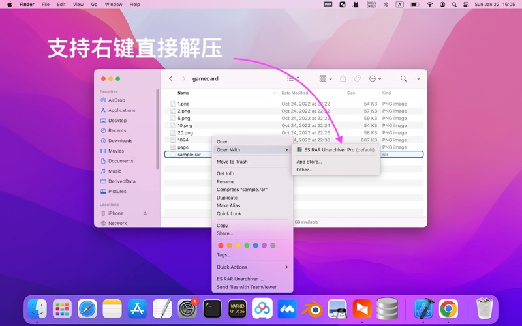
Task: Open System Preferences from the Dock
Action: pos(187,309)
